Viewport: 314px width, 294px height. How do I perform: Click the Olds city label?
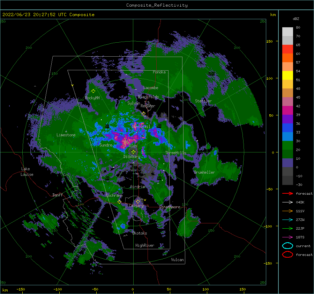133,146
